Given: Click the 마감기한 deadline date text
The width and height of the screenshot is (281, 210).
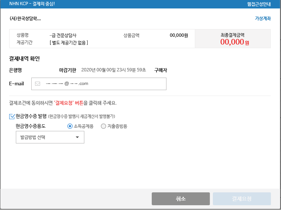Looking at the screenshot, I should 113,70.
